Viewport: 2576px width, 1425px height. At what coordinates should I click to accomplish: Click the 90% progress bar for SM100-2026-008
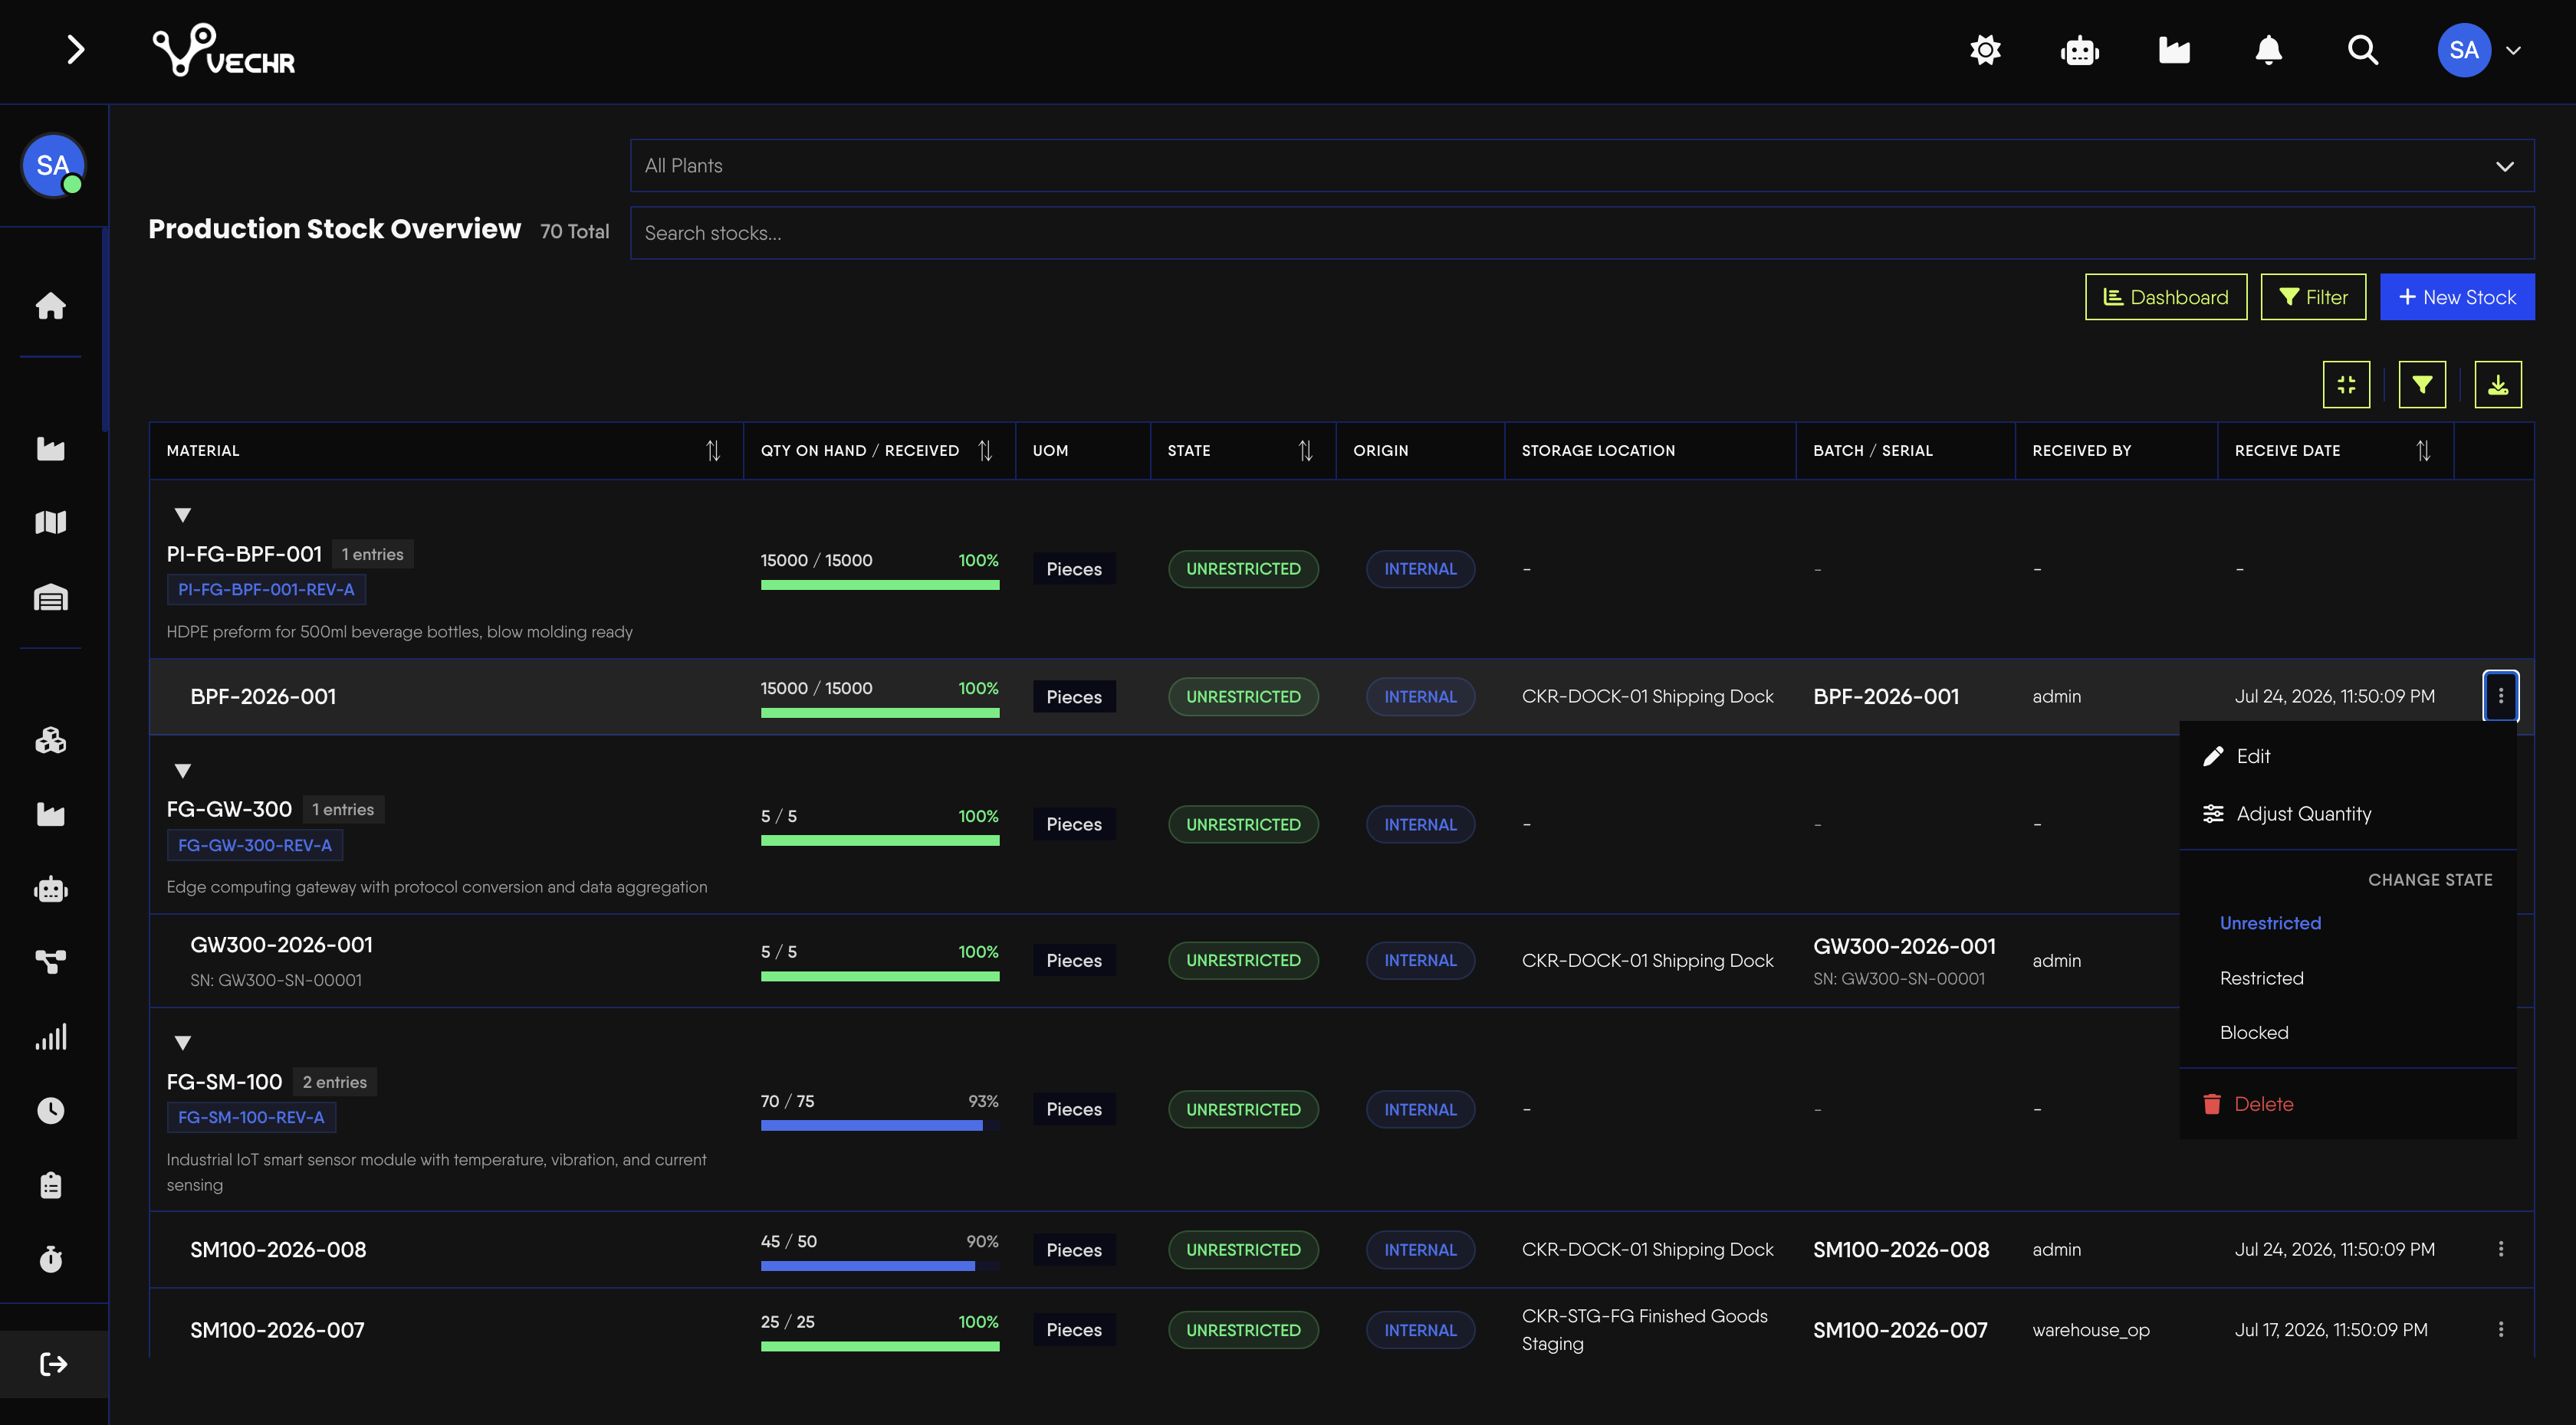[x=880, y=1265]
